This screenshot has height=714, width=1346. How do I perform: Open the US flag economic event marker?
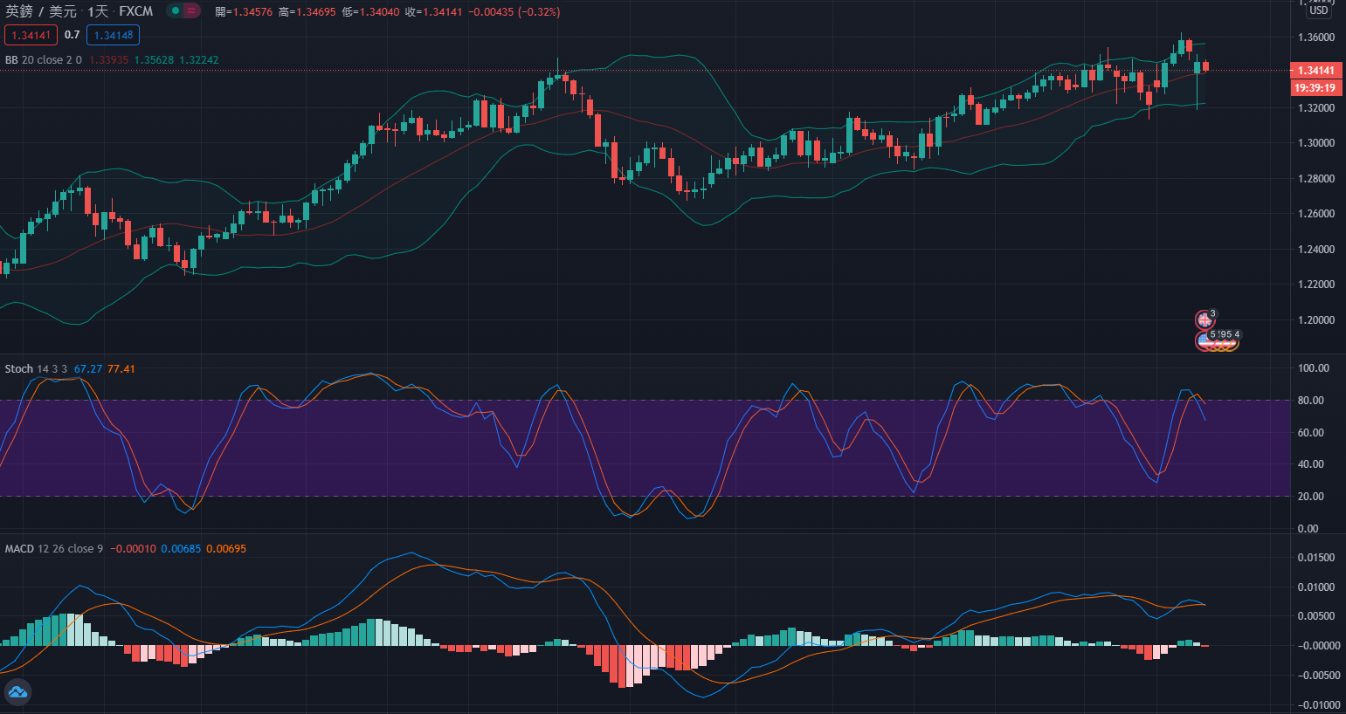tap(1205, 341)
